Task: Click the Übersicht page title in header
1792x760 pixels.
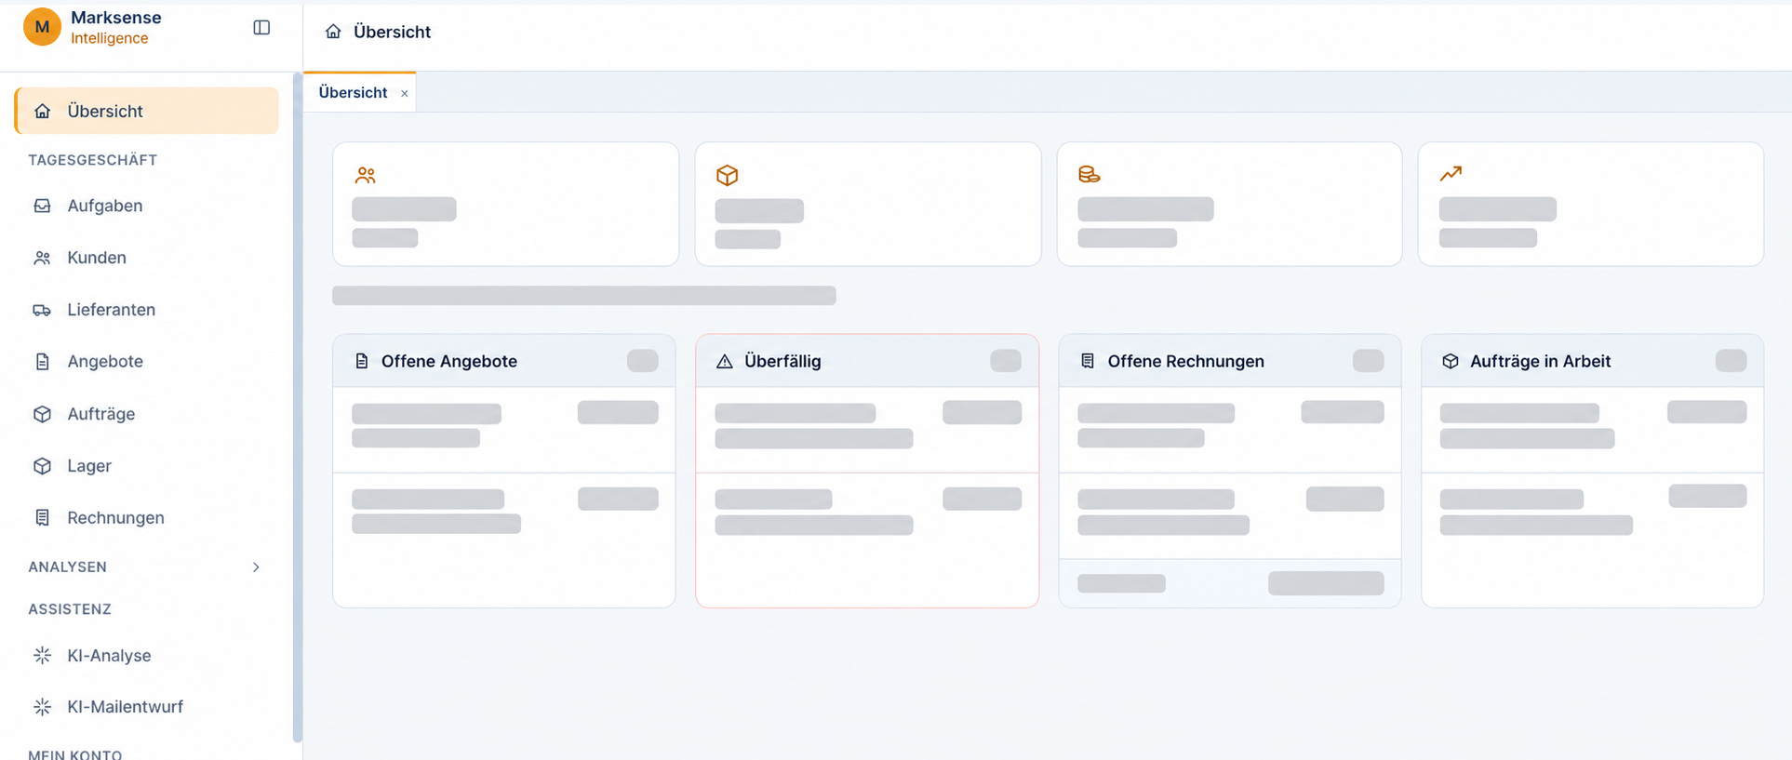Action: coord(392,32)
